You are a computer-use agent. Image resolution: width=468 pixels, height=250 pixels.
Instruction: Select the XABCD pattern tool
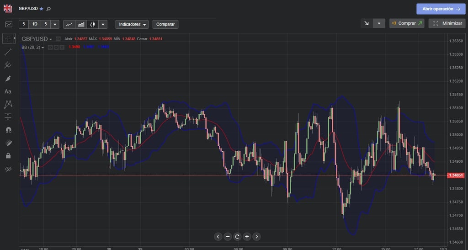tap(8, 104)
